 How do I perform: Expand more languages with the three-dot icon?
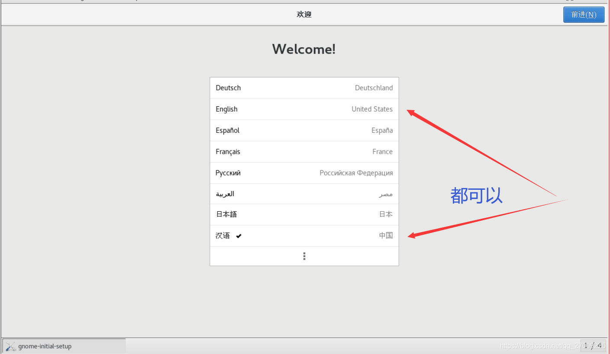pos(304,256)
